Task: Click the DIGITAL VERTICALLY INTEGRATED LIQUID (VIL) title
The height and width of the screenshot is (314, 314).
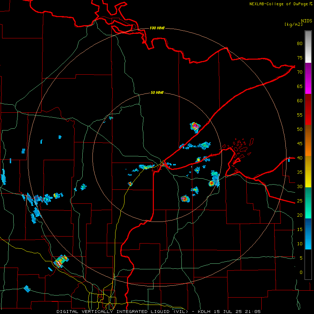Action: pos(122,312)
